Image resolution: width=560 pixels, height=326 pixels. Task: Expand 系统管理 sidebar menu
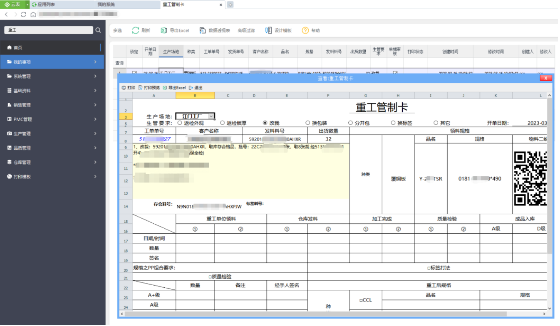(52, 76)
